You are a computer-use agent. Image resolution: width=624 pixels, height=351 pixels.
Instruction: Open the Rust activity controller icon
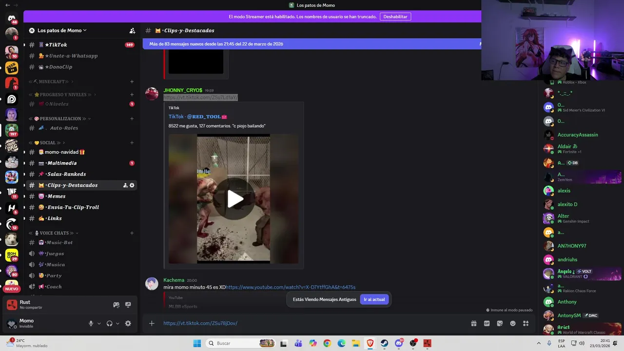coord(116,305)
